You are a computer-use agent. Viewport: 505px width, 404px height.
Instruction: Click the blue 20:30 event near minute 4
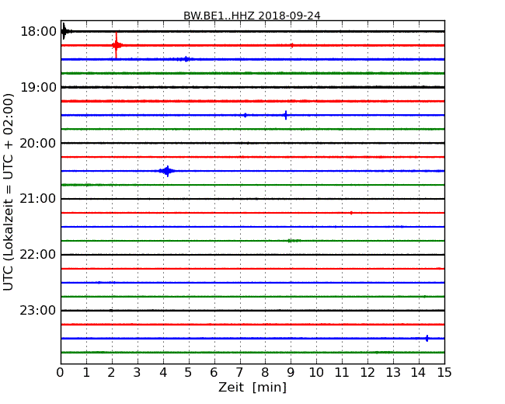167,171
